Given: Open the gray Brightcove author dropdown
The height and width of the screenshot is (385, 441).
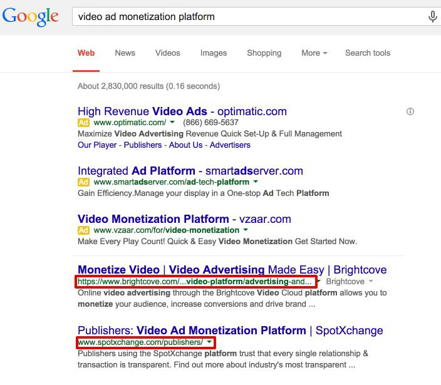Looking at the screenshot, I should [350, 281].
